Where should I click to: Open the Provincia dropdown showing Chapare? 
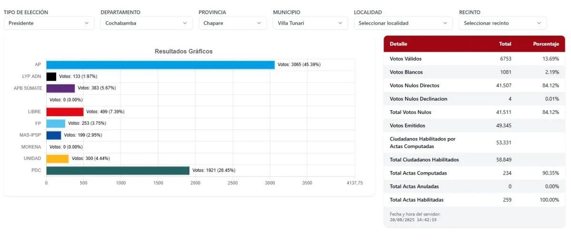[232, 23]
